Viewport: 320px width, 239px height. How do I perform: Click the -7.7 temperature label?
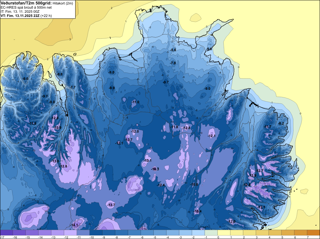pos(73,88)
